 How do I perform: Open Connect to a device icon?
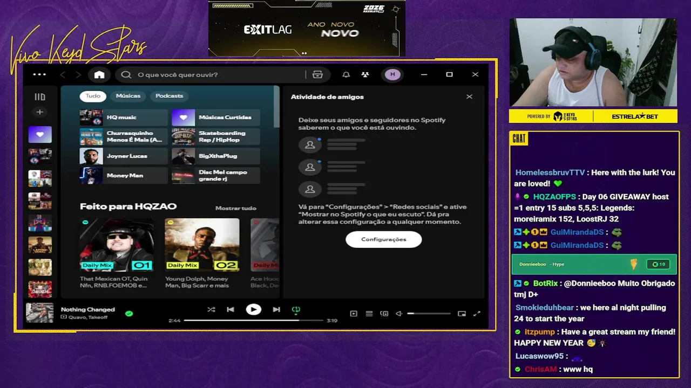[x=384, y=314]
